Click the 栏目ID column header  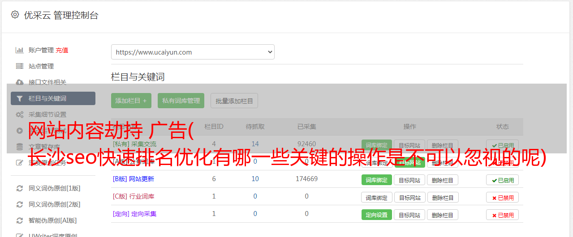(x=214, y=127)
